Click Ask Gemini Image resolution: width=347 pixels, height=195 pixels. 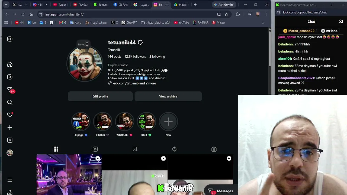click(223, 5)
